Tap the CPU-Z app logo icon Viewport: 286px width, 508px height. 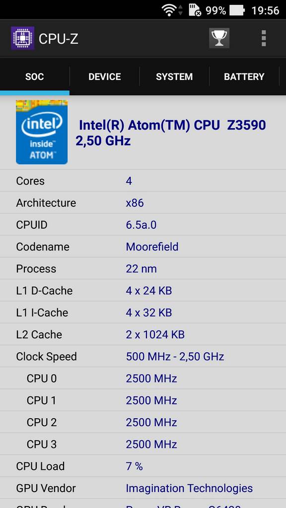click(x=22, y=38)
